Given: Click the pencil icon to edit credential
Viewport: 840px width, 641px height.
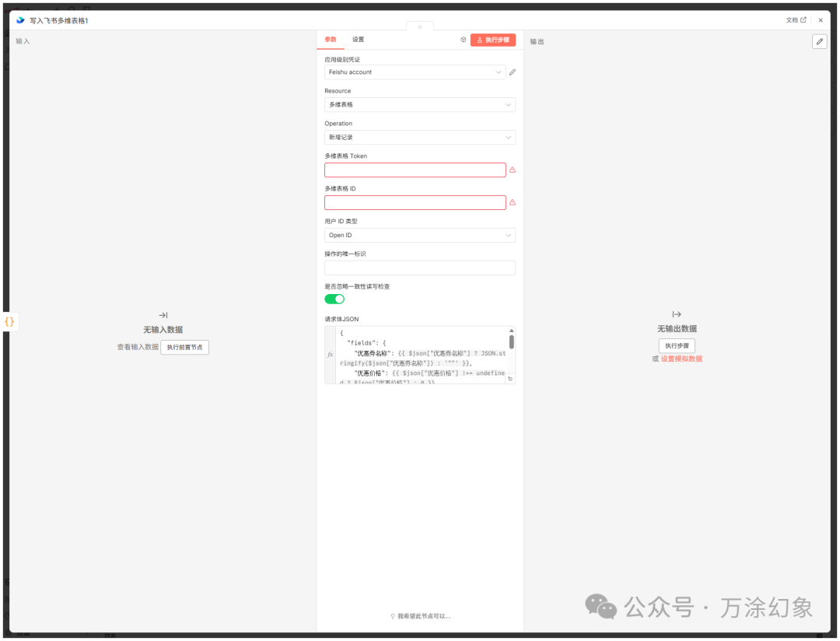Looking at the screenshot, I should point(513,72).
